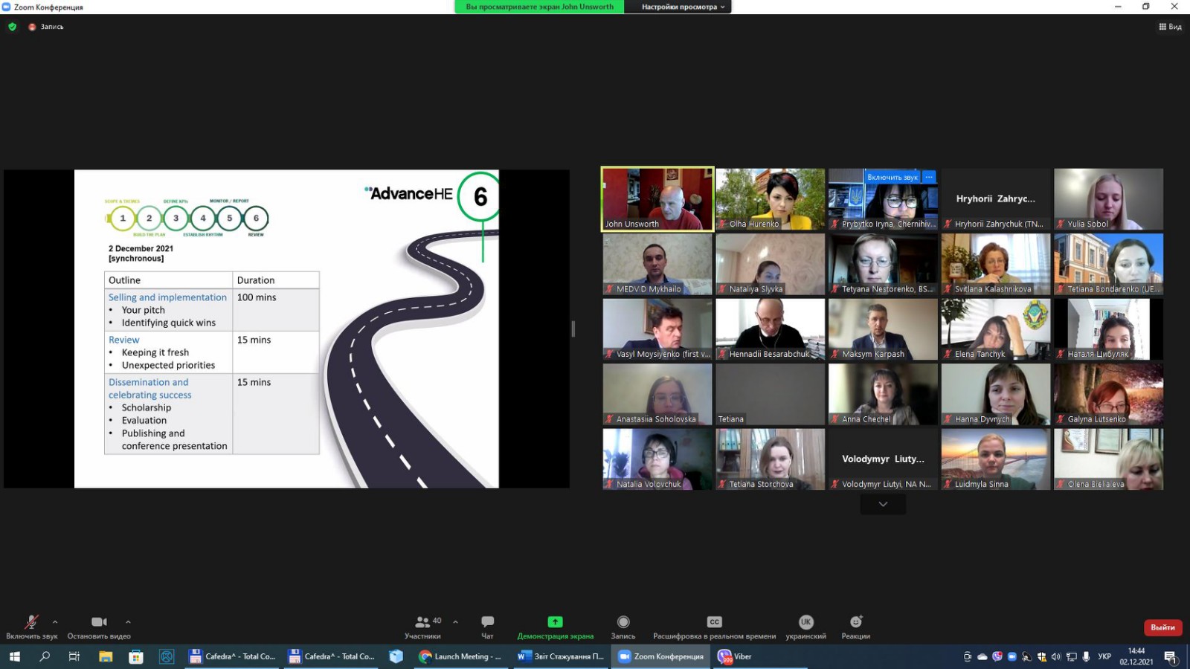Select John Unsworth's video thumbnail
The width and height of the screenshot is (1190, 669).
point(657,198)
